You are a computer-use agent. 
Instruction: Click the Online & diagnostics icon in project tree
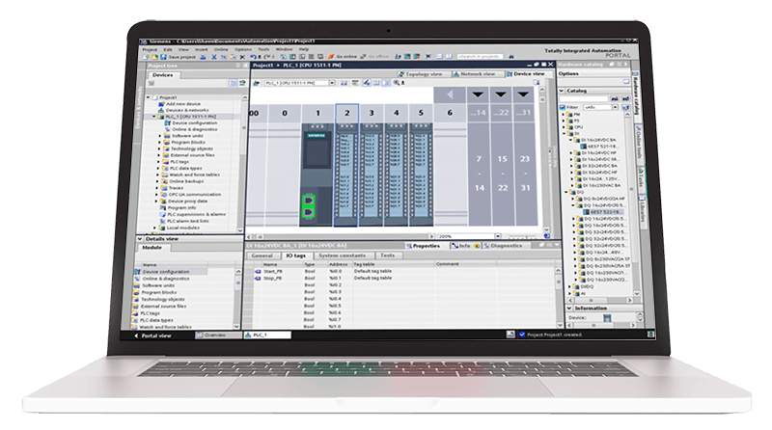[167, 129]
